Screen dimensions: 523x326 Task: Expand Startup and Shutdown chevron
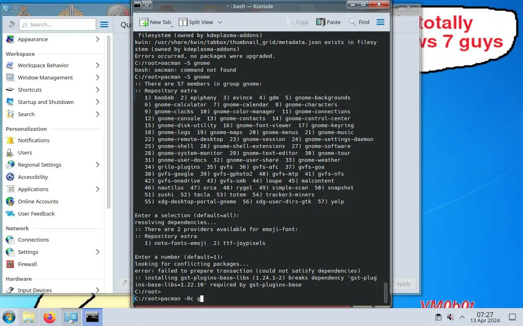pos(97,102)
